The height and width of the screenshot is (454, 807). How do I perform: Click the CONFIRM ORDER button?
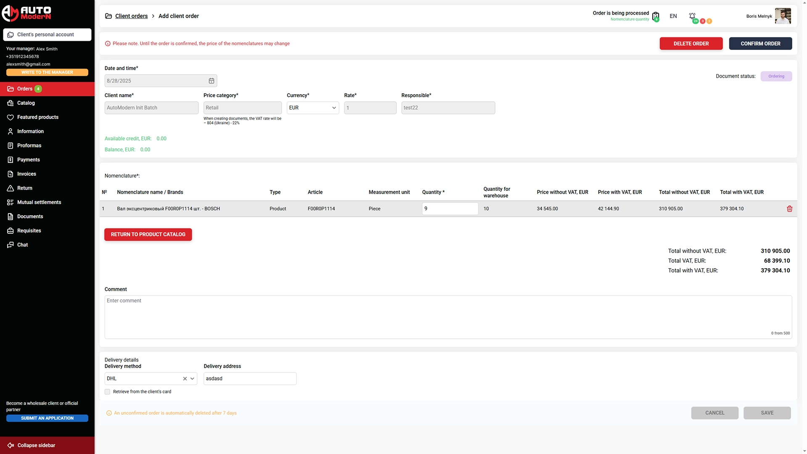[760, 43]
